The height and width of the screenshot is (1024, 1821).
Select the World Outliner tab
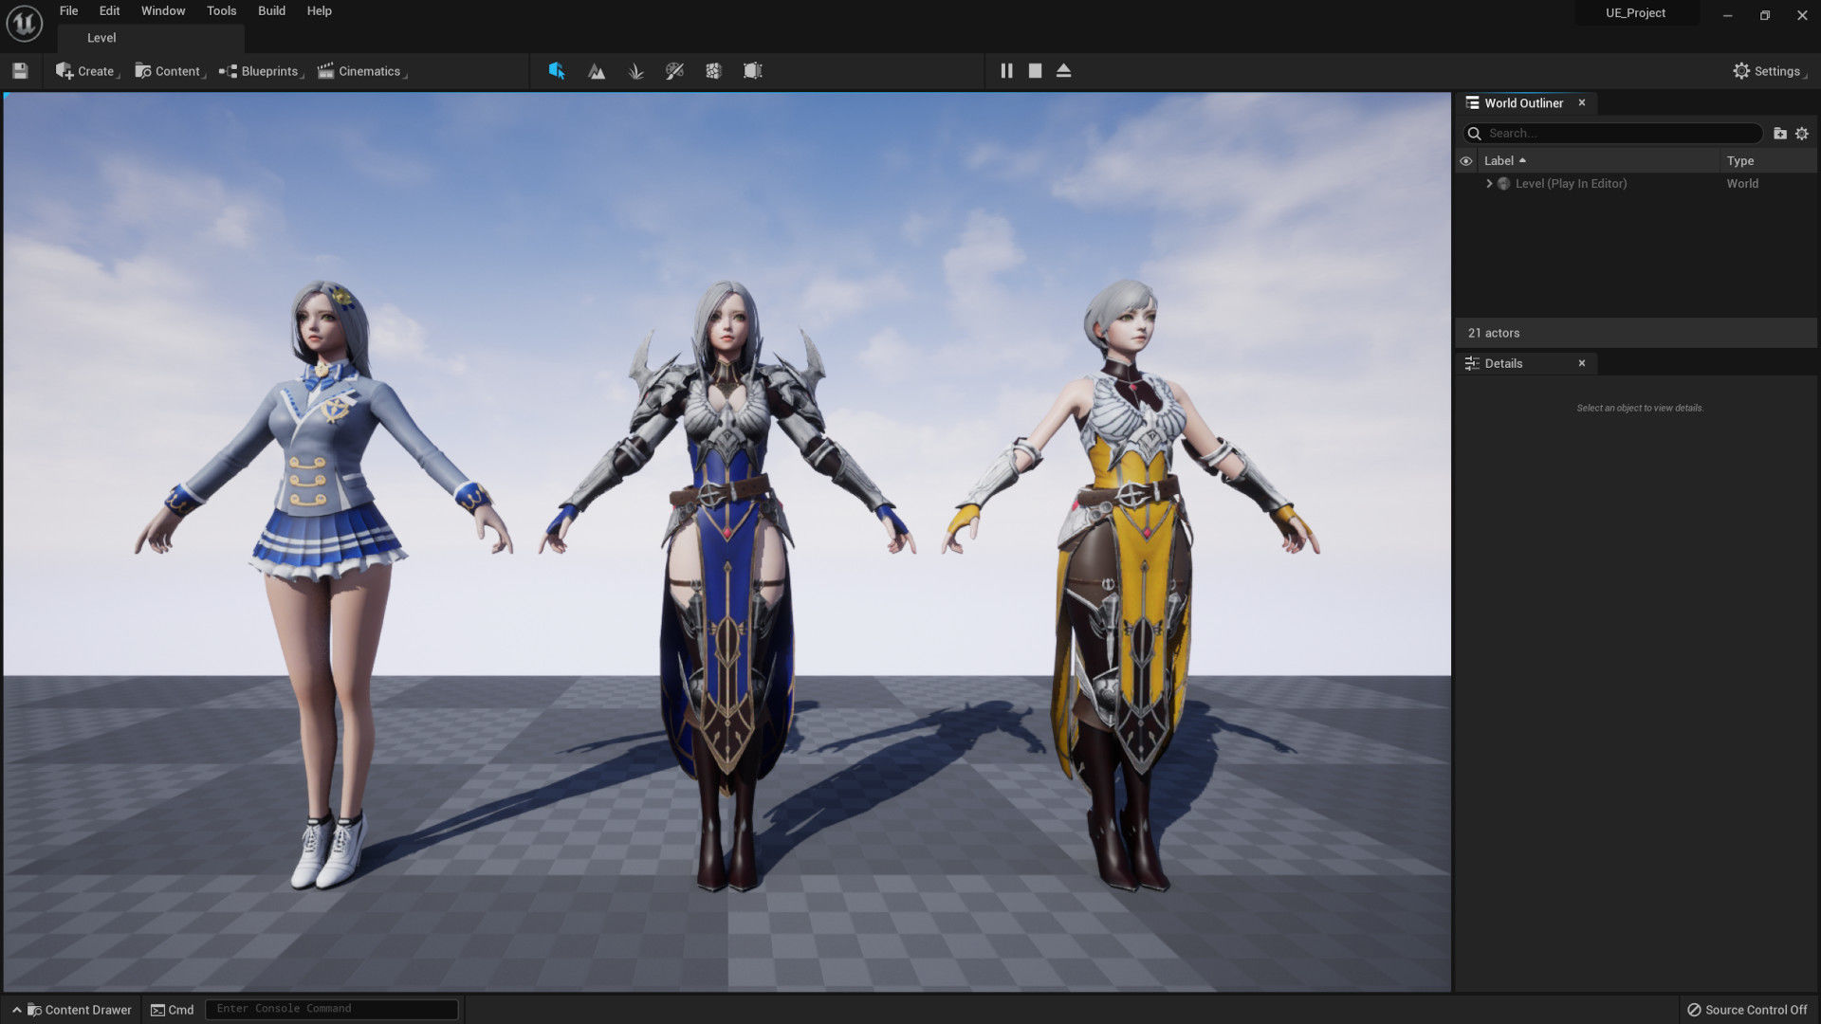coord(1522,103)
